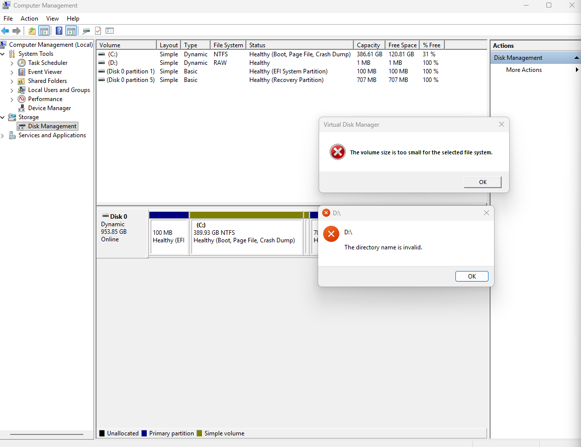
Task: Click the orange error icon in D:\ dialog body
Action: click(x=331, y=234)
